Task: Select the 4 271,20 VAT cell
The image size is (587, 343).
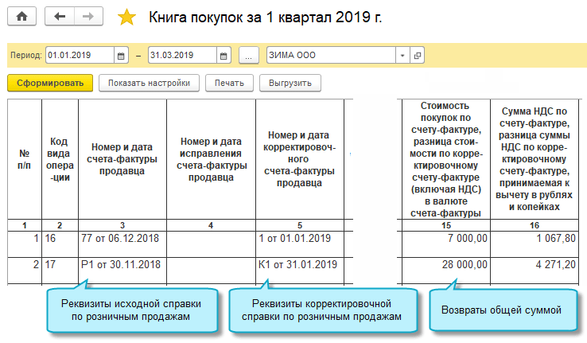Action: click(x=535, y=271)
